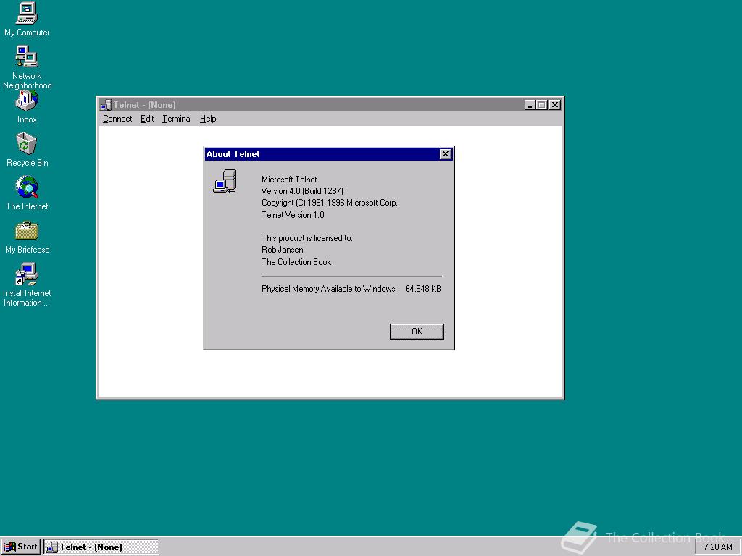Viewport: 742px width, 556px height.
Task: Click the 'Telnet Version 1.0' text
Action: coord(293,214)
